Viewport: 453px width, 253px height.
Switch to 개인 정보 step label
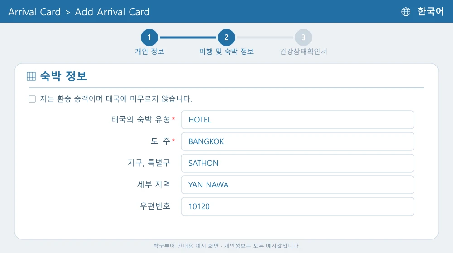(149, 52)
